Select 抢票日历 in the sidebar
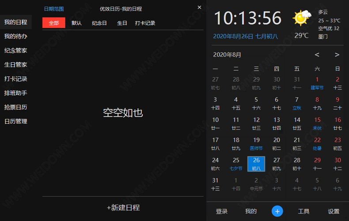 (x=16, y=107)
